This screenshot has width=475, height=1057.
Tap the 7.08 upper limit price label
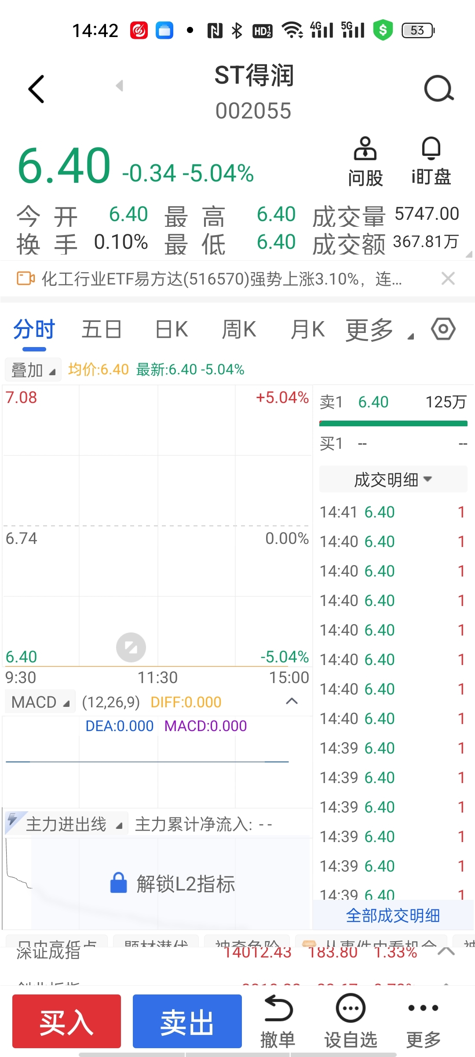[21, 398]
